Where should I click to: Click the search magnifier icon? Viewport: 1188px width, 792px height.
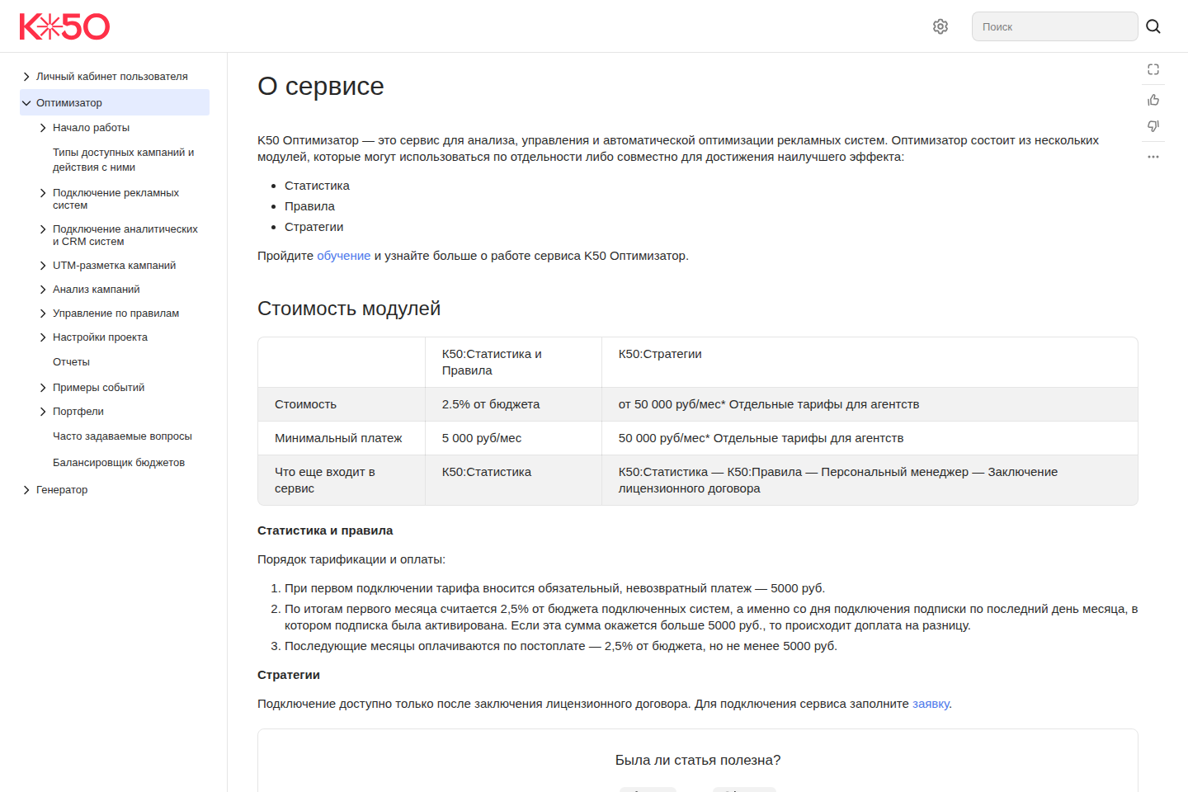(1153, 26)
